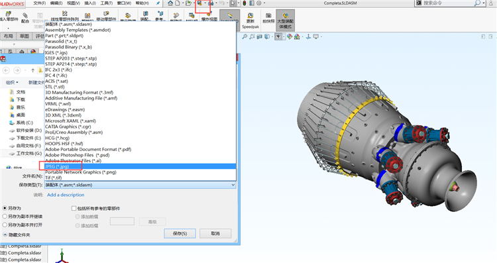Click the 保存(S) button
This screenshot has width=497, height=263.
[180, 234]
